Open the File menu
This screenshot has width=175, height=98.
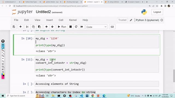[16, 20]
